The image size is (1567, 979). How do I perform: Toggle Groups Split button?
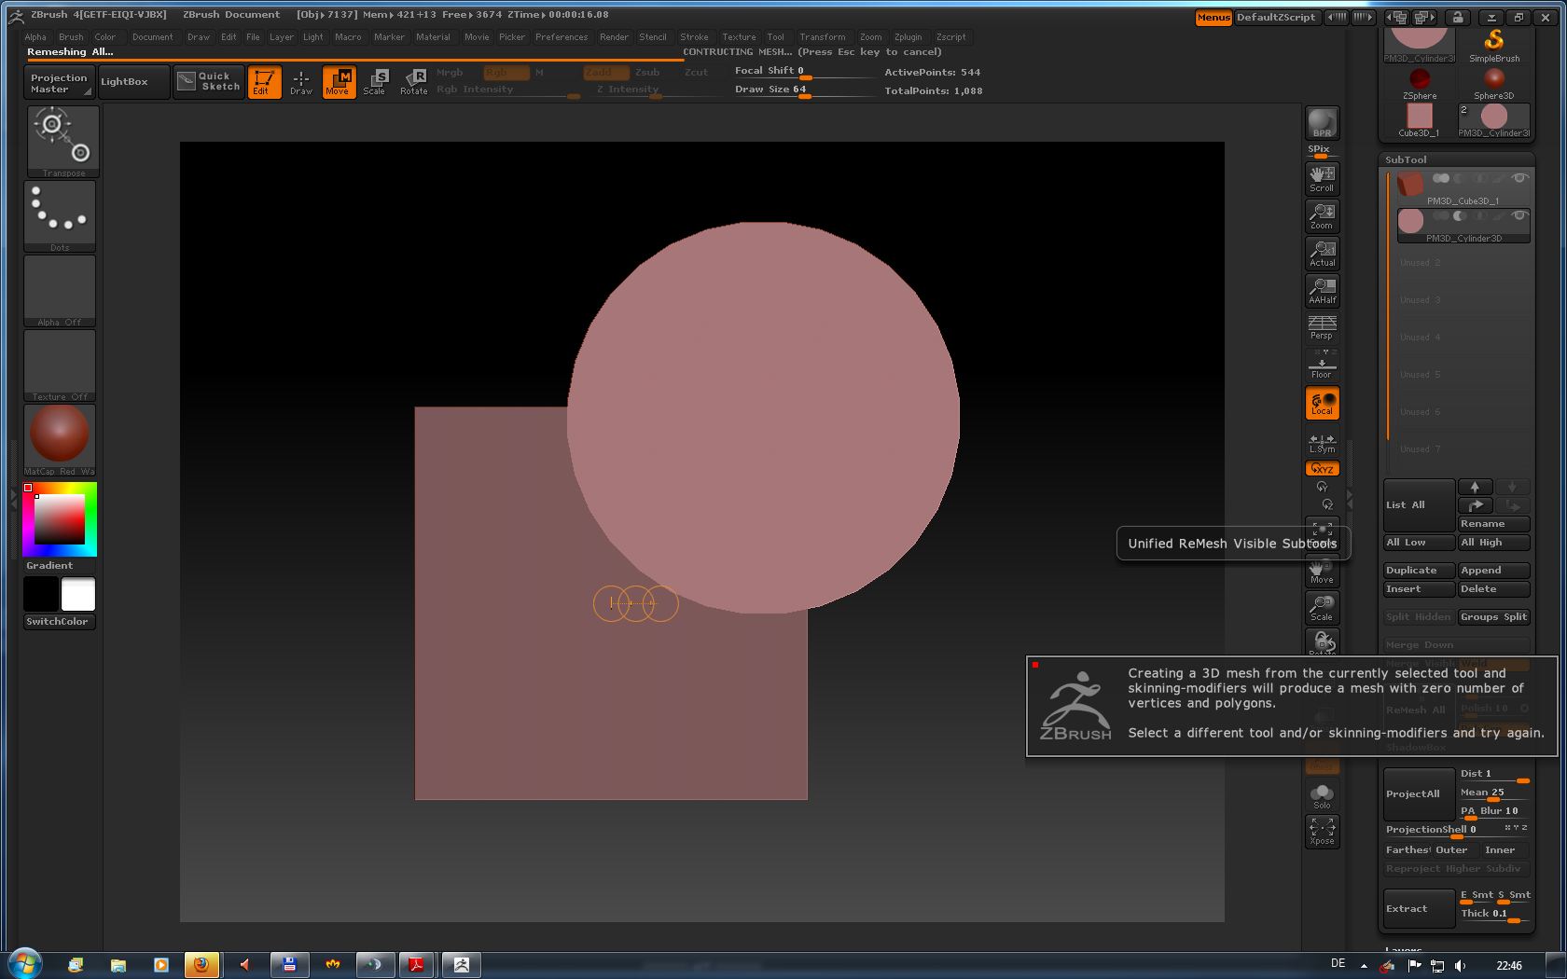point(1493,617)
